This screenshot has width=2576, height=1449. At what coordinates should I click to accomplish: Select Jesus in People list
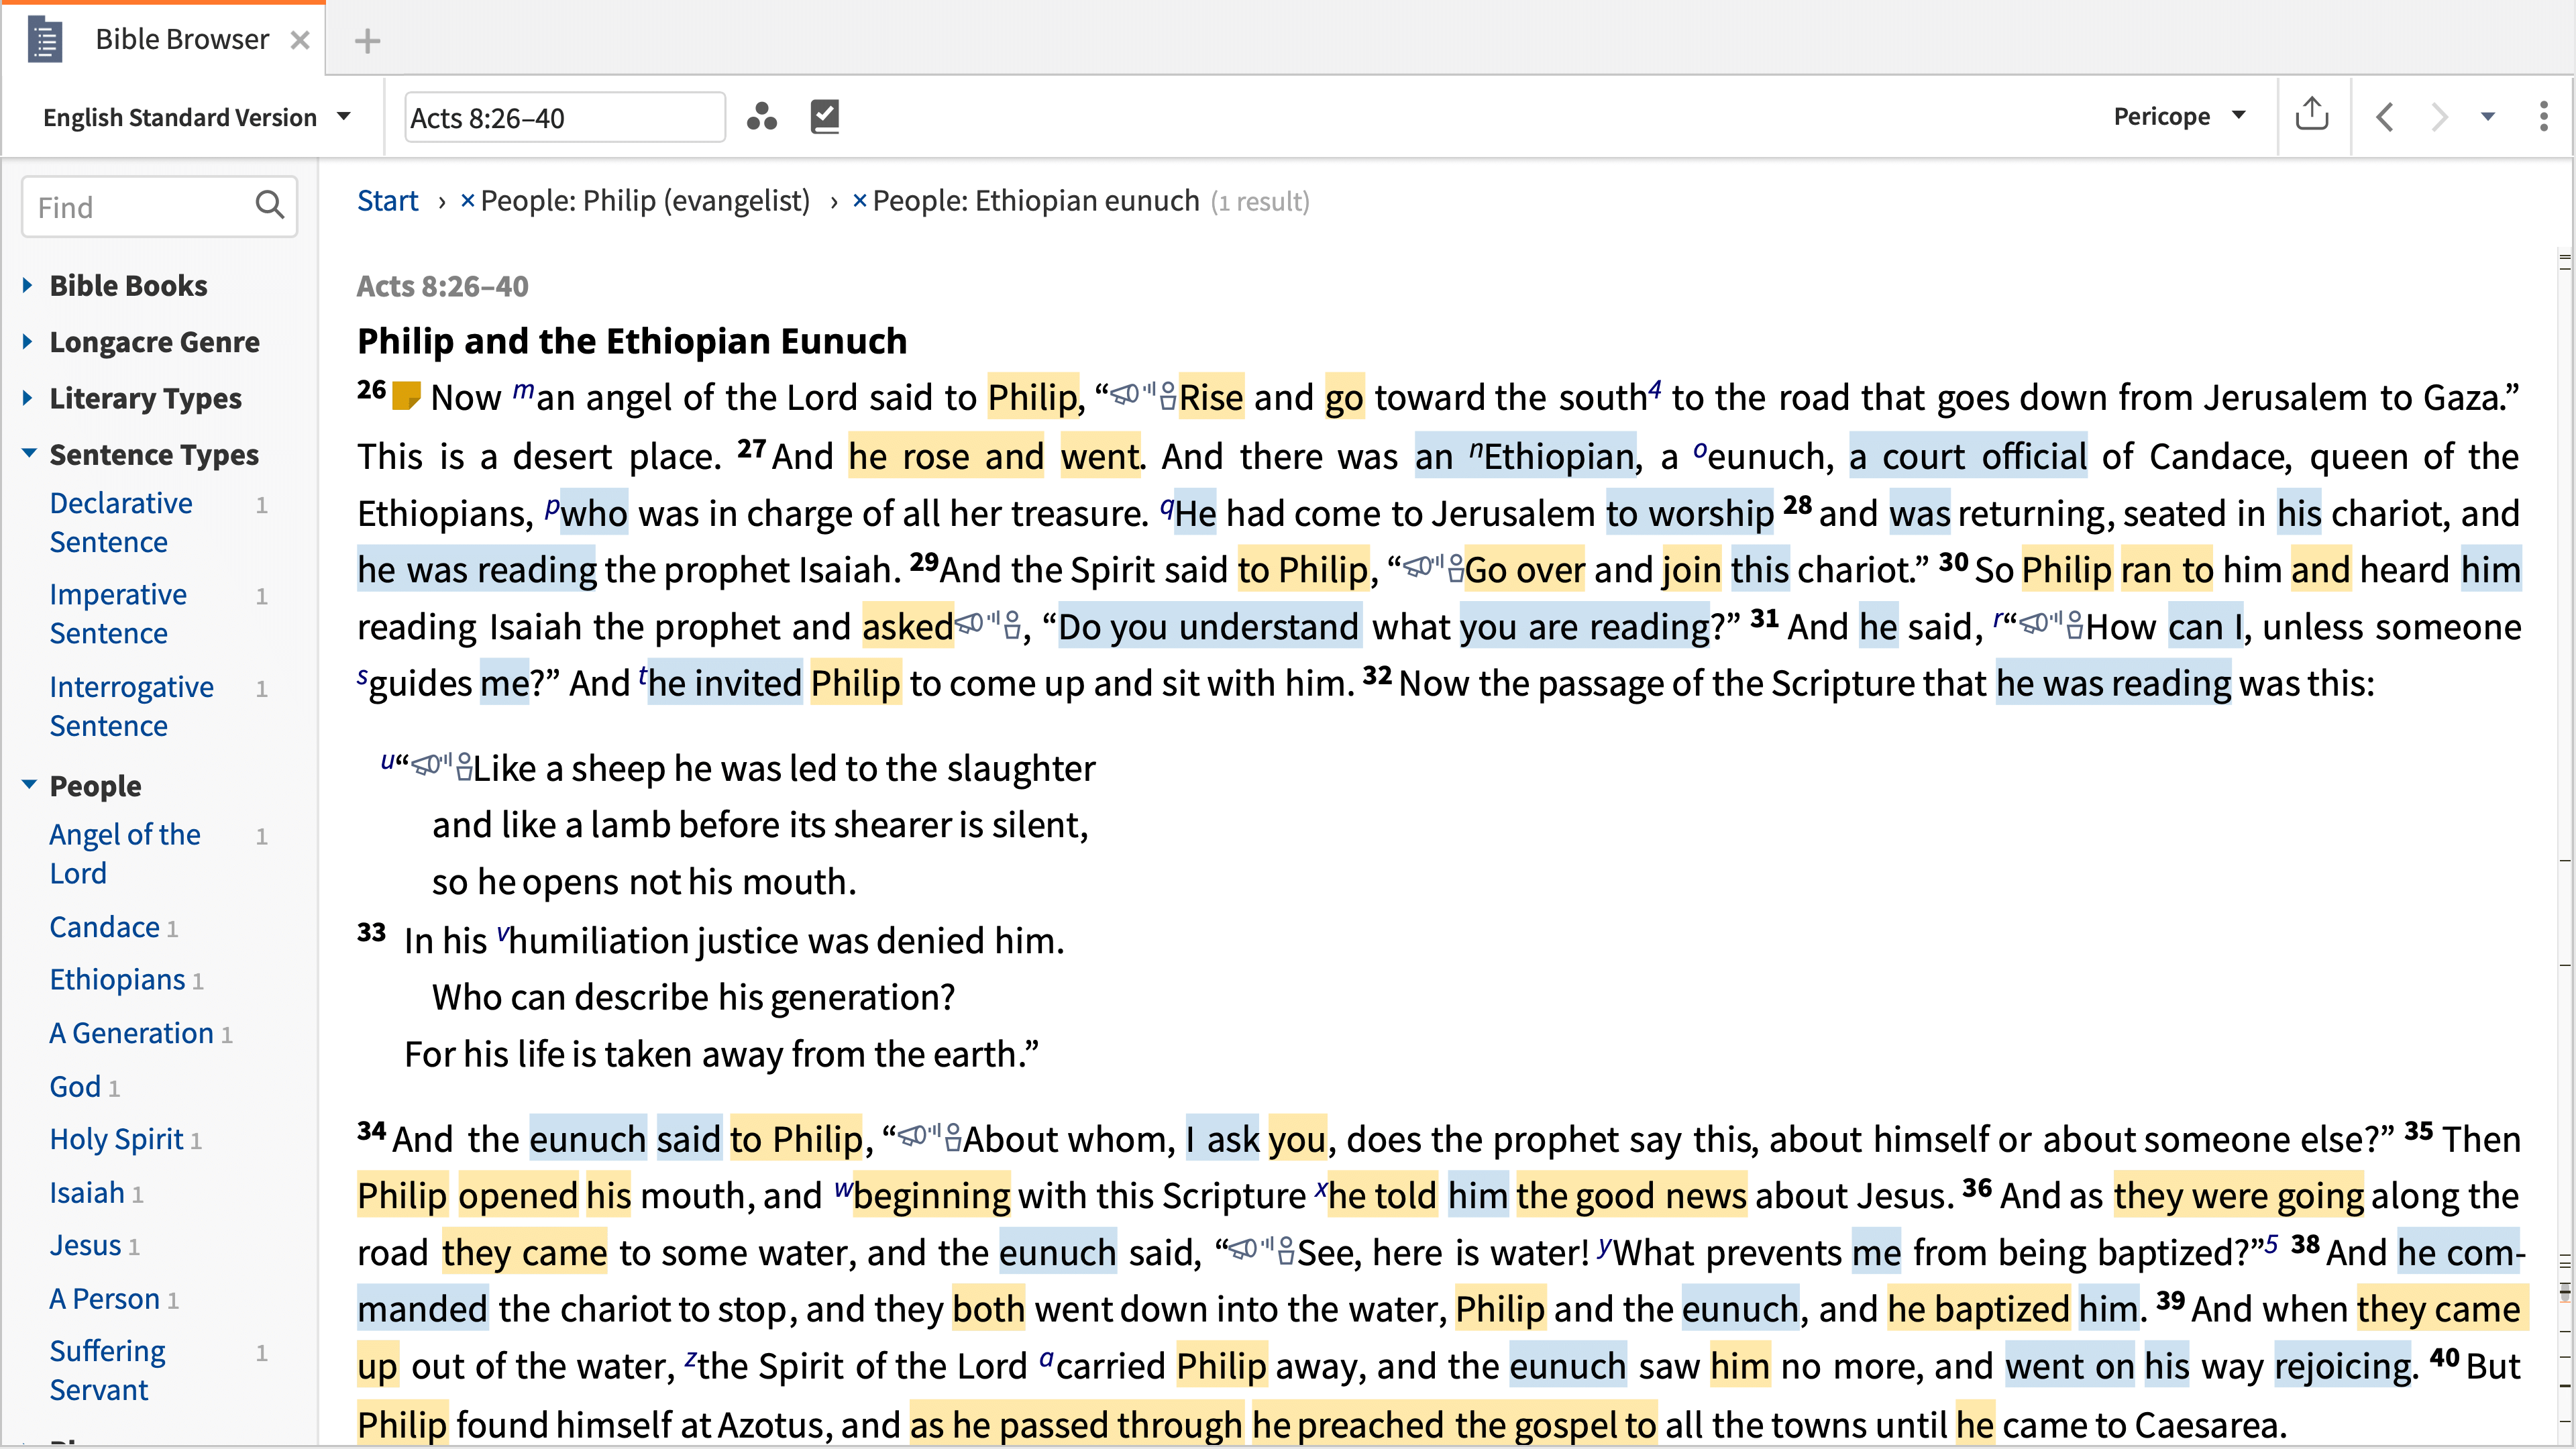point(86,1246)
